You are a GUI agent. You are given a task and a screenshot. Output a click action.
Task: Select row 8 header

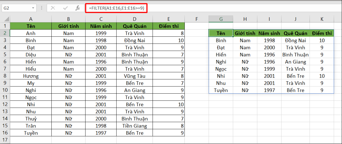tap(5, 76)
